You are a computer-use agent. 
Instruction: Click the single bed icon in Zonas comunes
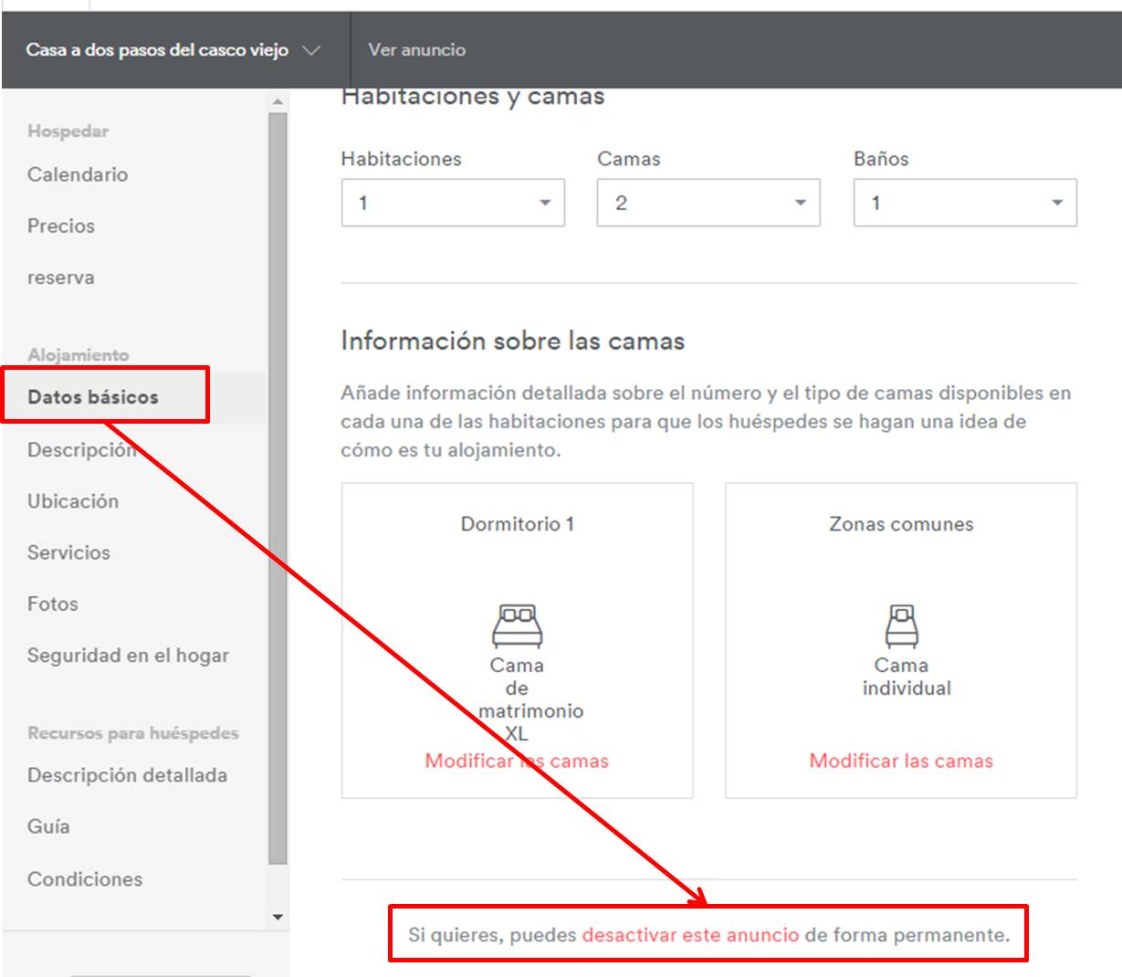(901, 626)
